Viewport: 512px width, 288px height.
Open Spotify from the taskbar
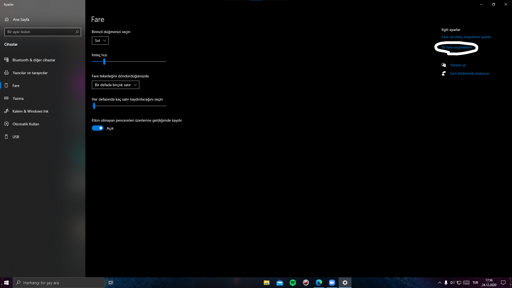pyautogui.click(x=293, y=283)
